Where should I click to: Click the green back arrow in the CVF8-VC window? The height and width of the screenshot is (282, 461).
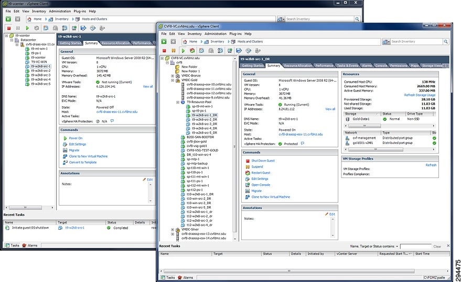164,42
